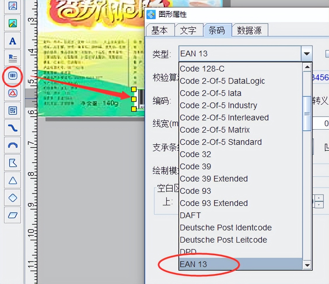
Task: Choose Deutsche Post Leitcode option
Action: [241, 240]
